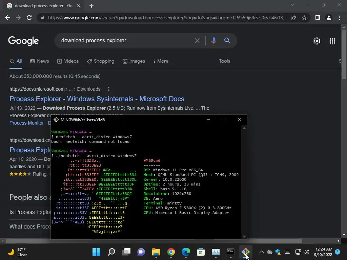Image resolution: width=347 pixels, height=260 pixels.
Task: Go to the Google logo homepage
Action: click(23, 41)
